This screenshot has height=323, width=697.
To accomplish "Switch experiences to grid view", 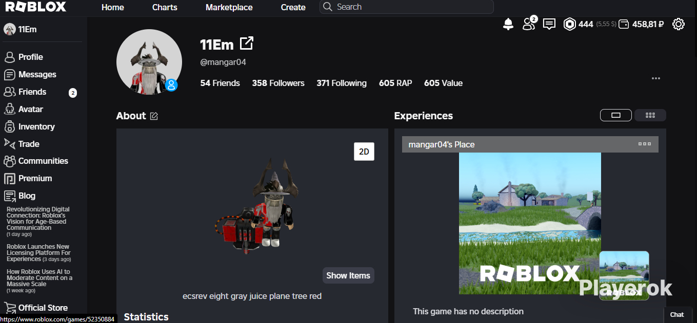I will 650,115.
